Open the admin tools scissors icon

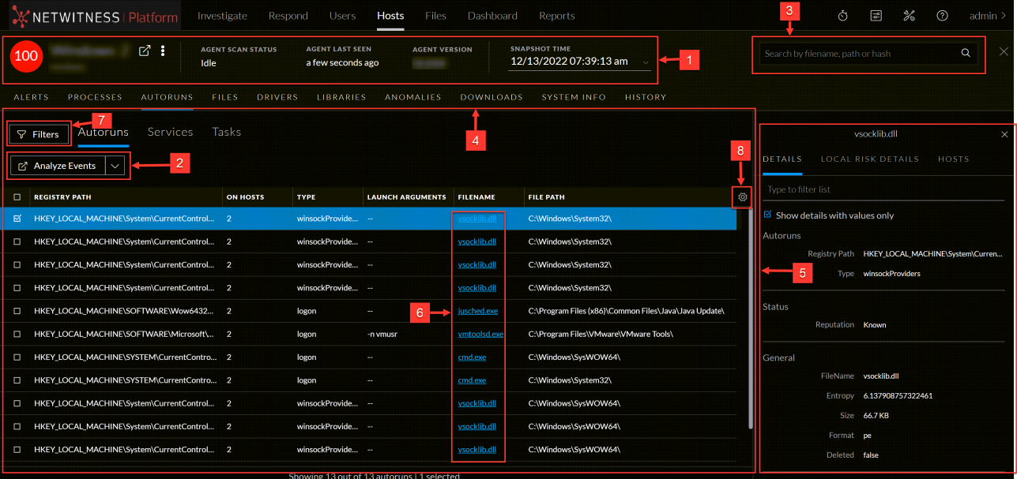[x=909, y=15]
